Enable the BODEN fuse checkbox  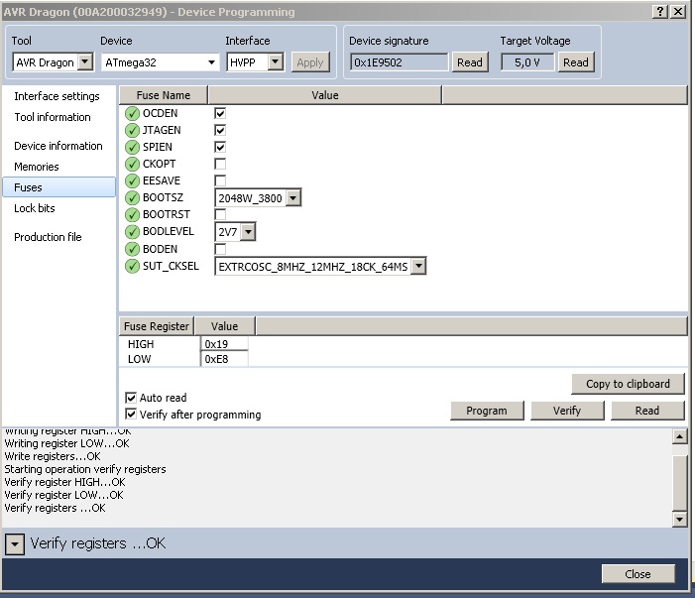click(x=220, y=249)
